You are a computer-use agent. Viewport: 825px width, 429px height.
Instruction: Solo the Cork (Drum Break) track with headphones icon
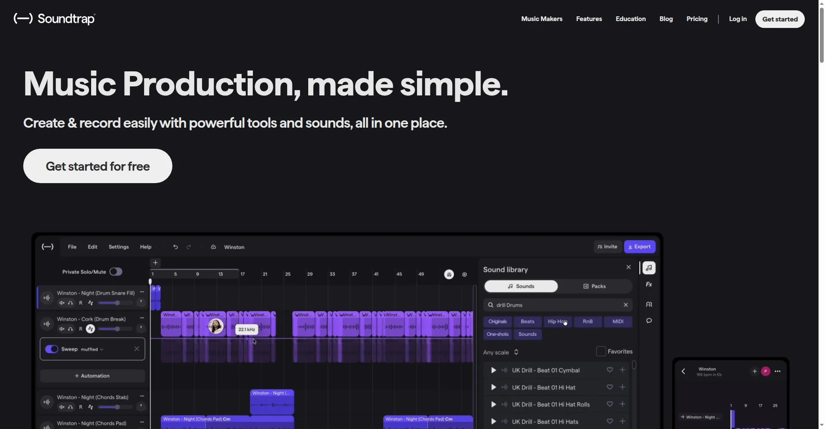point(71,329)
